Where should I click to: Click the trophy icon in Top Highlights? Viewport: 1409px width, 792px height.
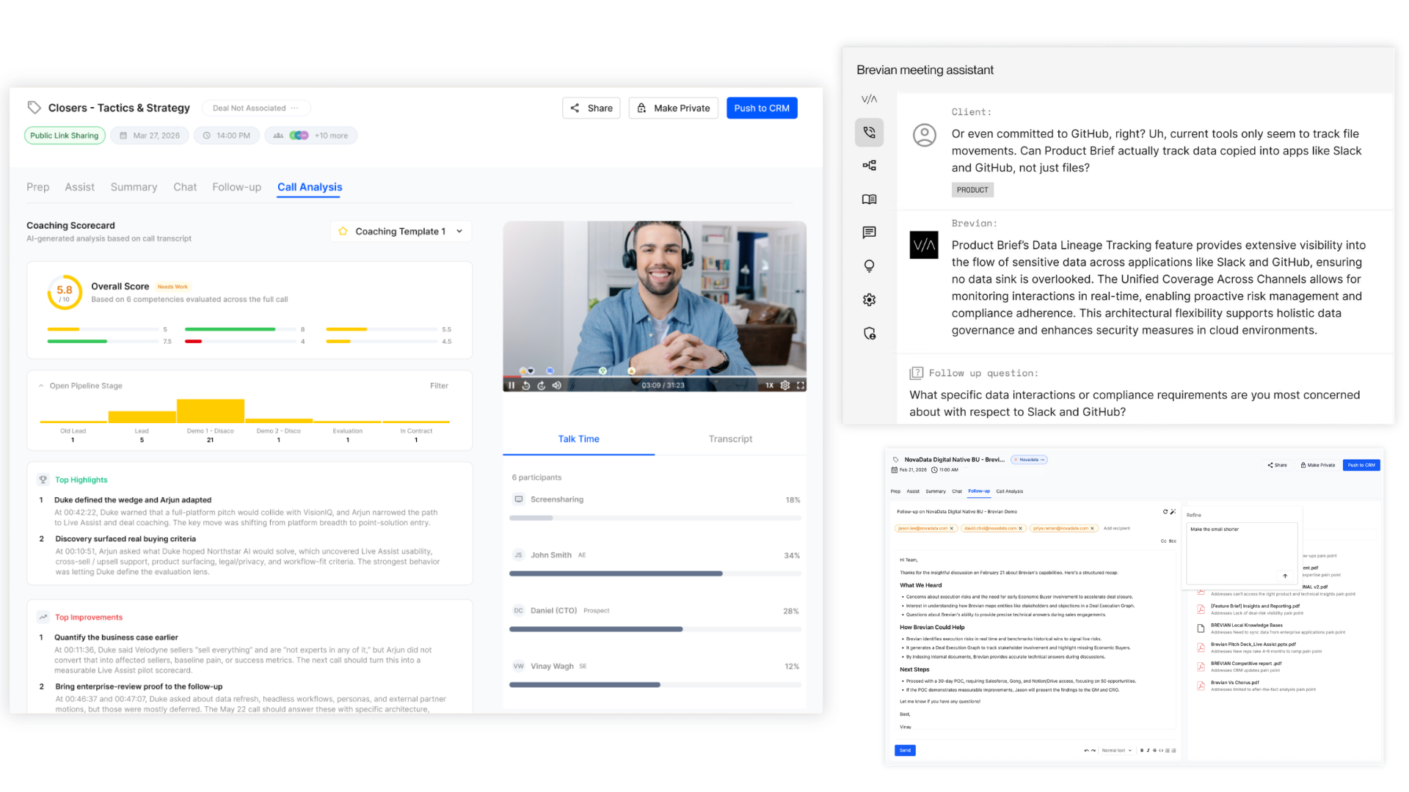43,480
